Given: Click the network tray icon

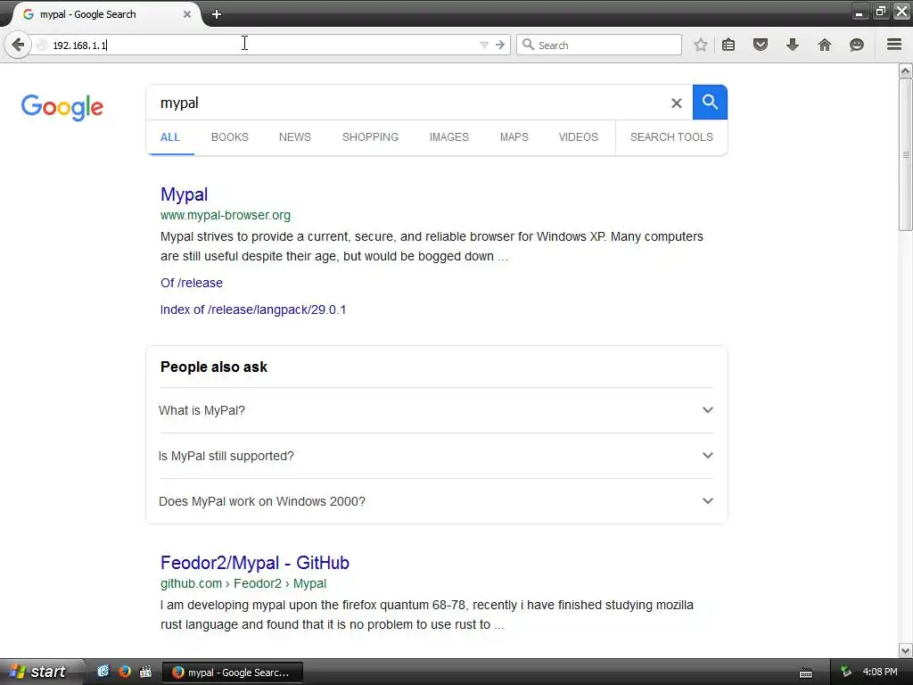Looking at the screenshot, I should tap(846, 673).
